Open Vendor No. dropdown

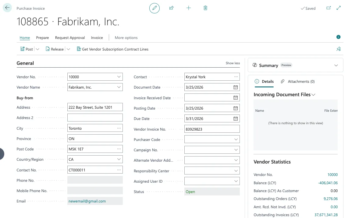(x=119, y=77)
